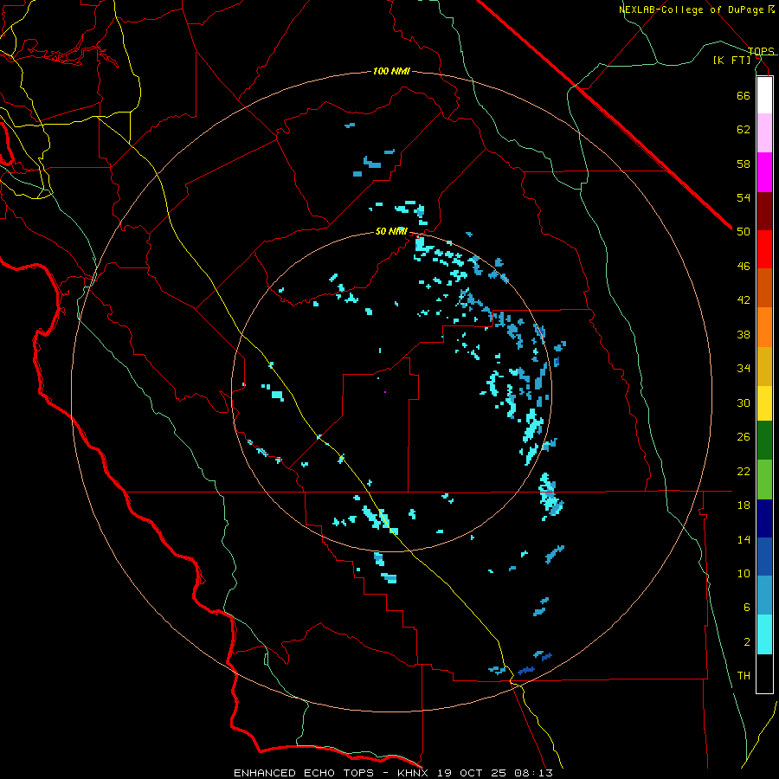779x779 pixels.
Task: Click legend value 54
Action: point(744,197)
